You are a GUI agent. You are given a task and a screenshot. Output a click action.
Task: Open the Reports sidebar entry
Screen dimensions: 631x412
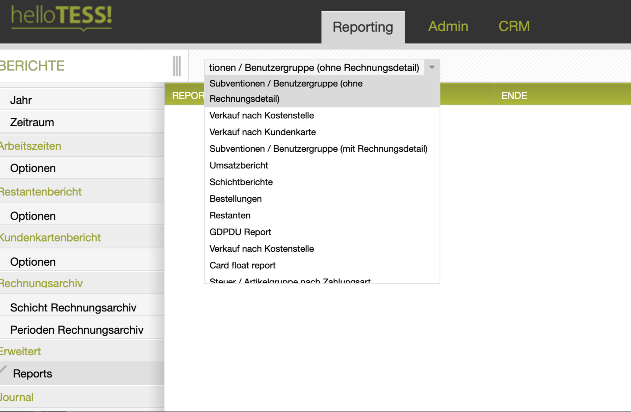click(x=82, y=374)
